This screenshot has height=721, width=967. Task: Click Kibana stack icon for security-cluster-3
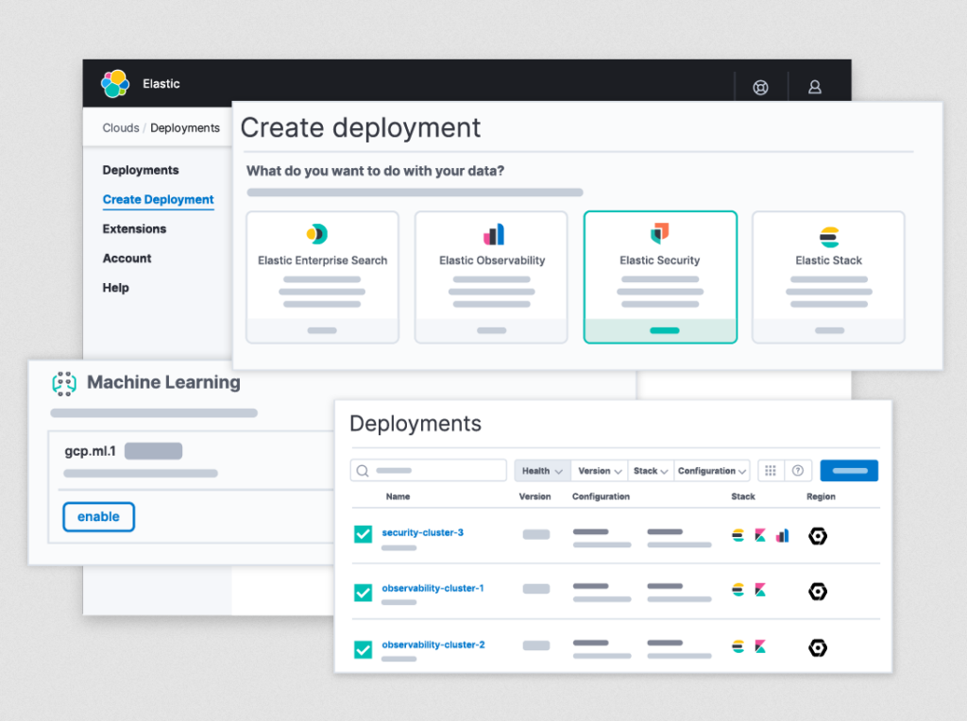(760, 535)
